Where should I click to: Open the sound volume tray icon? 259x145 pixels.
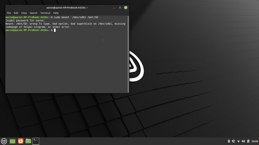pos(243,141)
